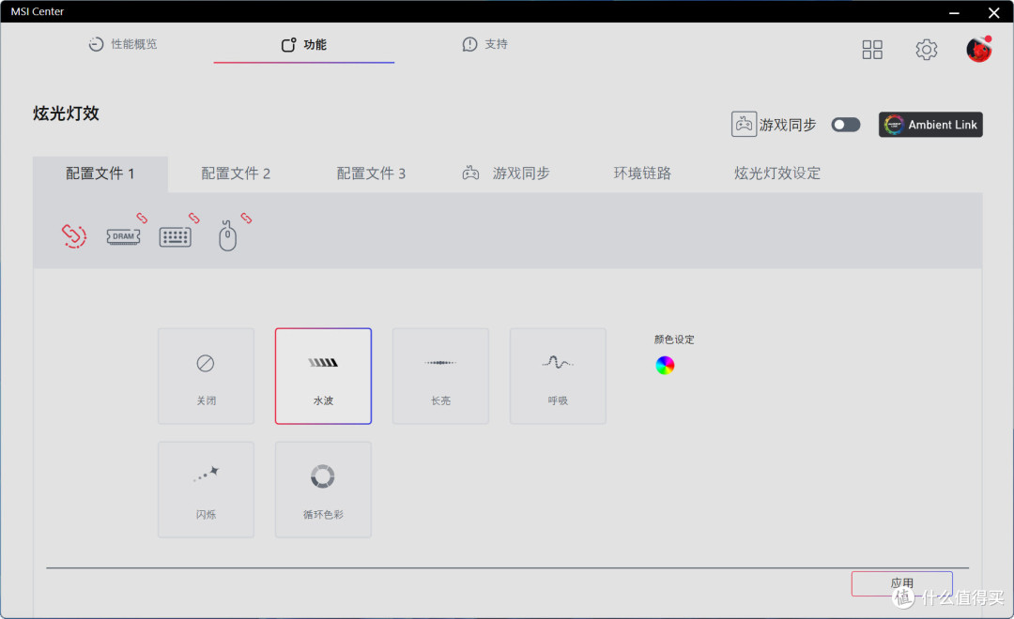1014x619 pixels.
Task: Open the 游戏同步 tab with gamepad
Action: [x=506, y=174]
